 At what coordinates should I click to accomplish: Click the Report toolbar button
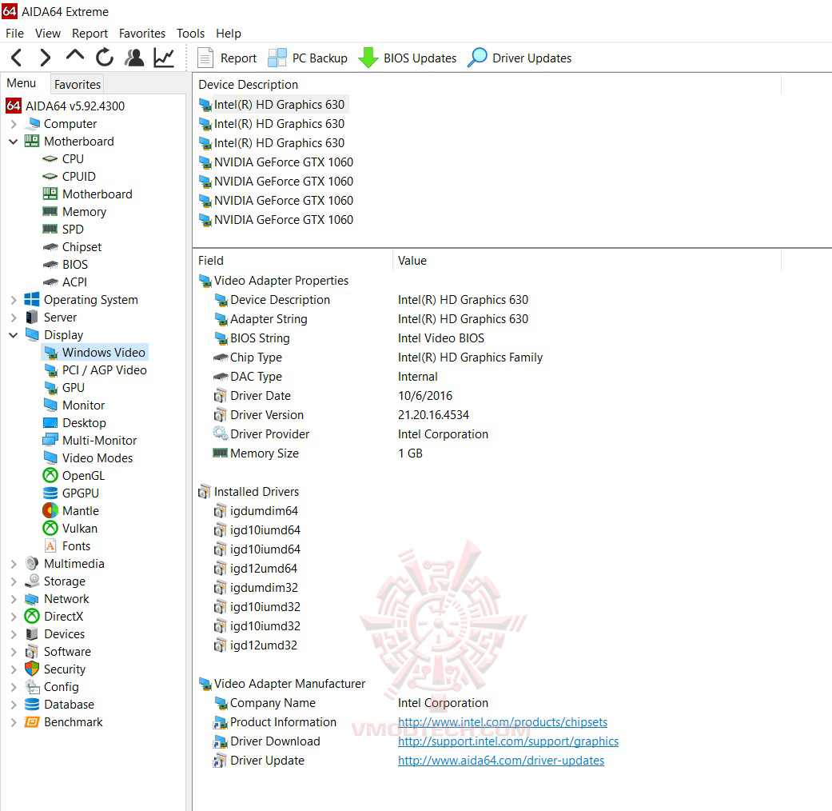pyautogui.click(x=226, y=58)
